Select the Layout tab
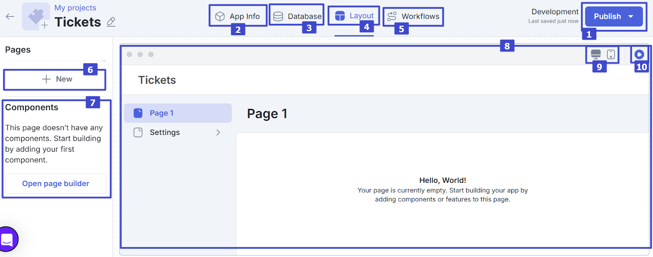Image resolution: width=653 pixels, height=257 pixels. [x=354, y=16]
